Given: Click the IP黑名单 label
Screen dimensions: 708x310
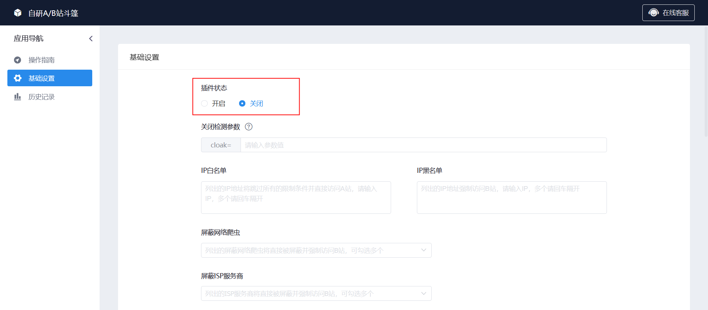Looking at the screenshot, I should tap(429, 171).
